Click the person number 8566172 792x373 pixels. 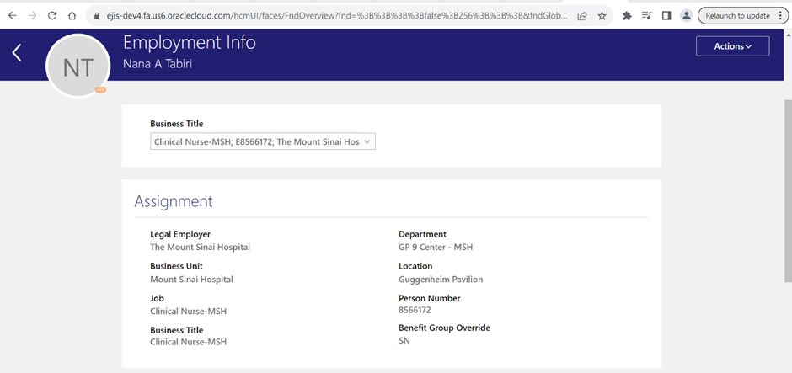pyautogui.click(x=415, y=310)
